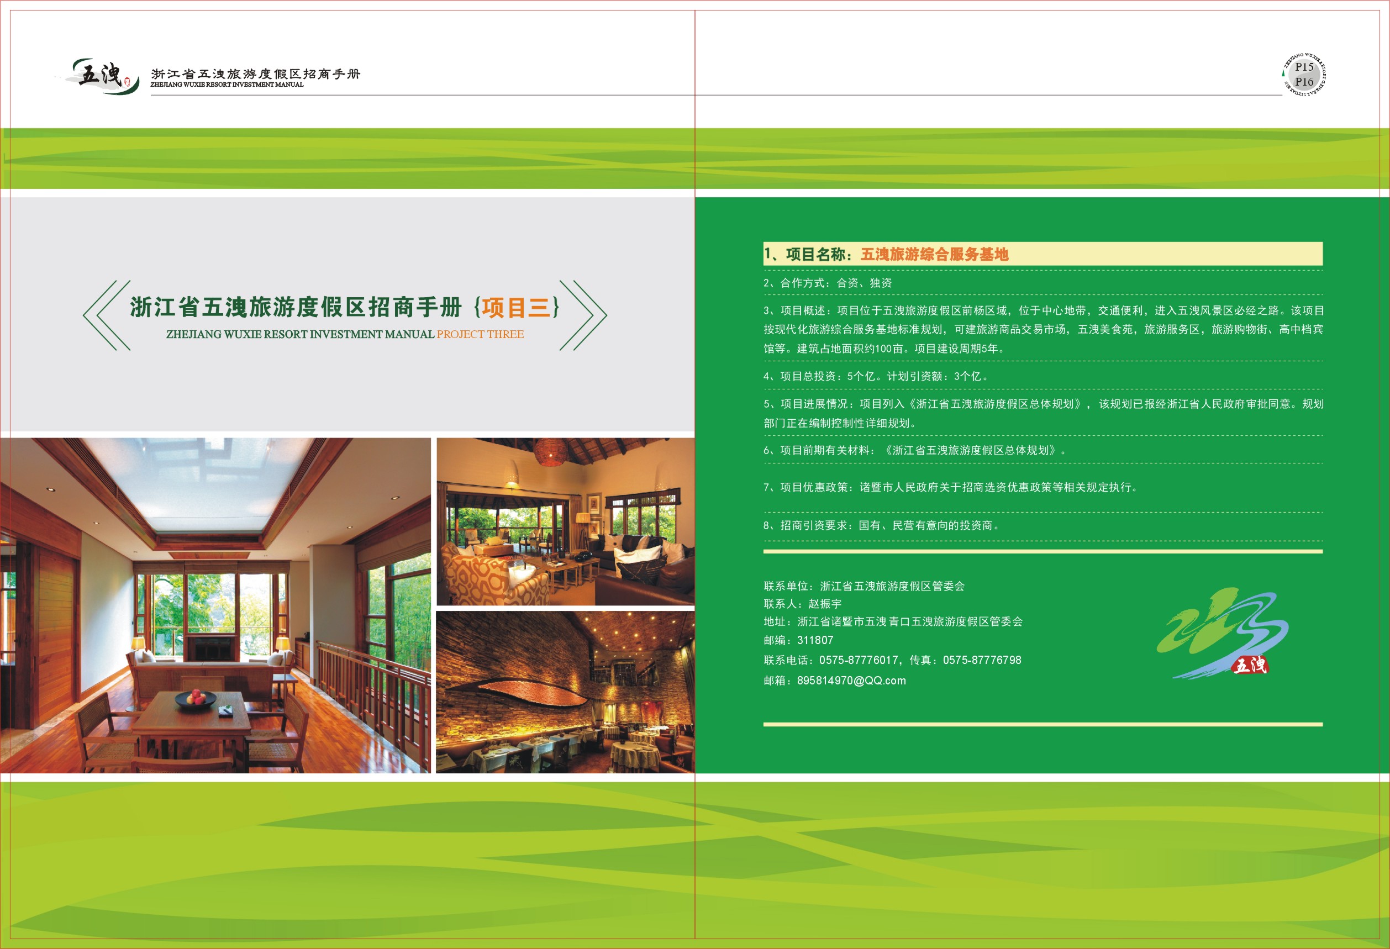Click the header title 浙江省五洩旅游度假区招商手册

point(255,73)
